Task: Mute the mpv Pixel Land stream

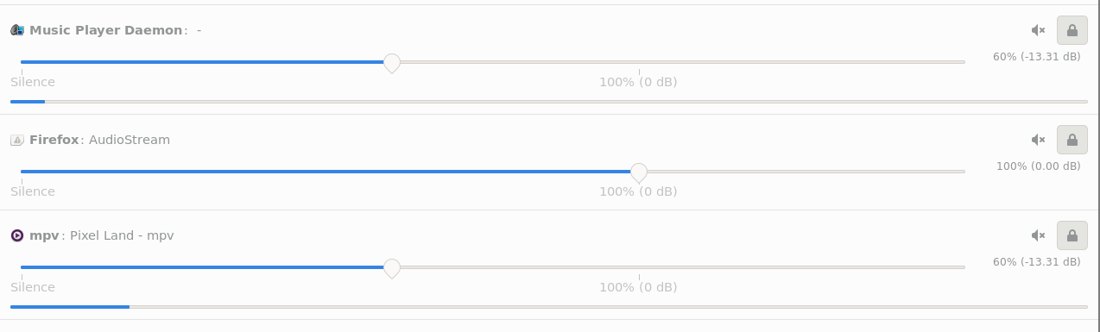Action: 1038,235
